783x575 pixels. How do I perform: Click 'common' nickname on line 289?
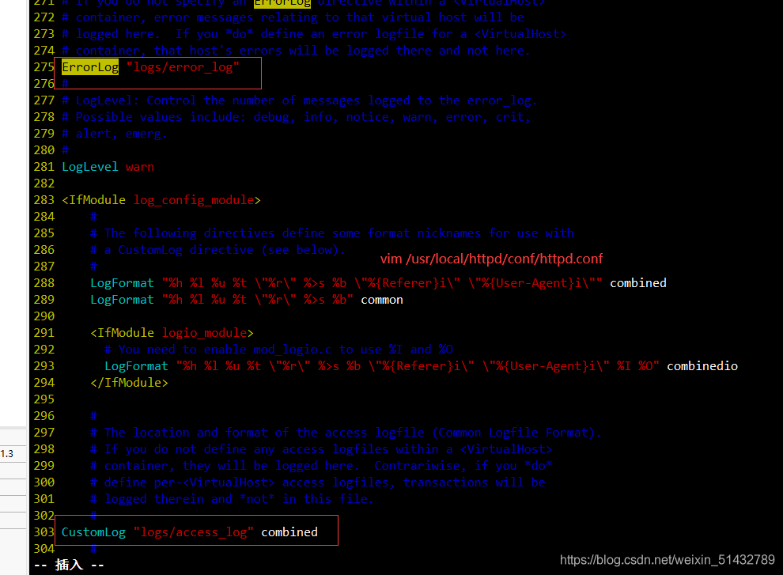(x=382, y=300)
